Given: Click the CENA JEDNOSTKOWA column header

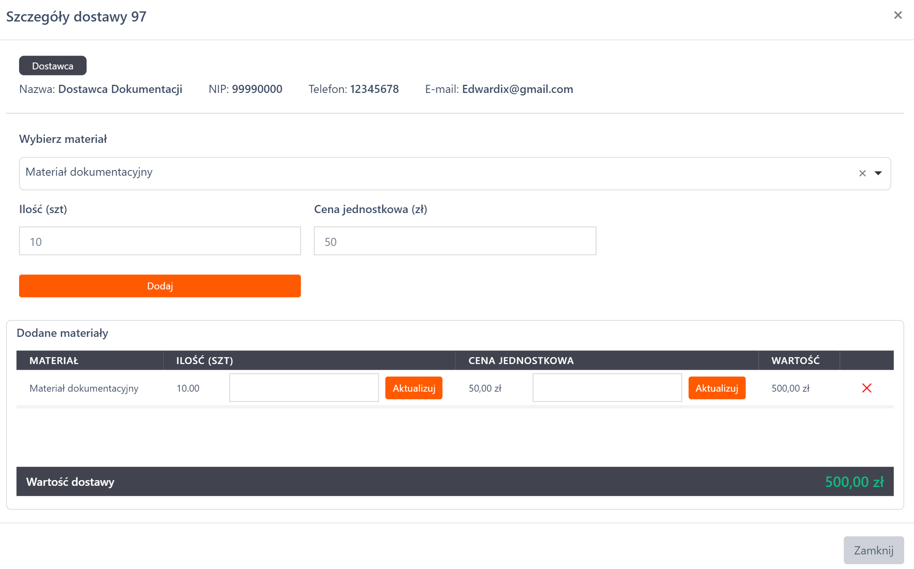Looking at the screenshot, I should [521, 360].
